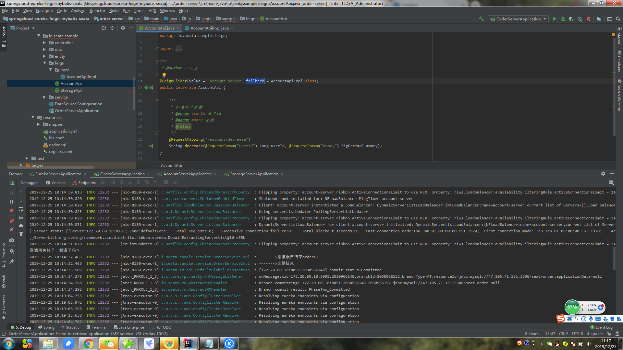
Task: Toggle soft-wrap in console
Action: tap(21, 209)
